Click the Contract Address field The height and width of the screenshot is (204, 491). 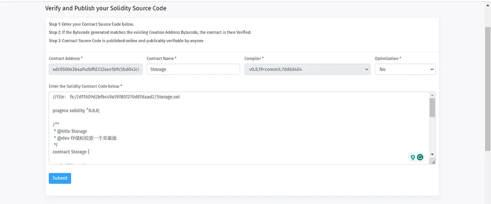click(x=95, y=69)
